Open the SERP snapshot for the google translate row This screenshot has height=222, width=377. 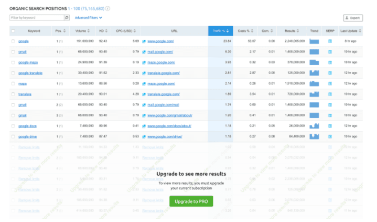[330, 73]
